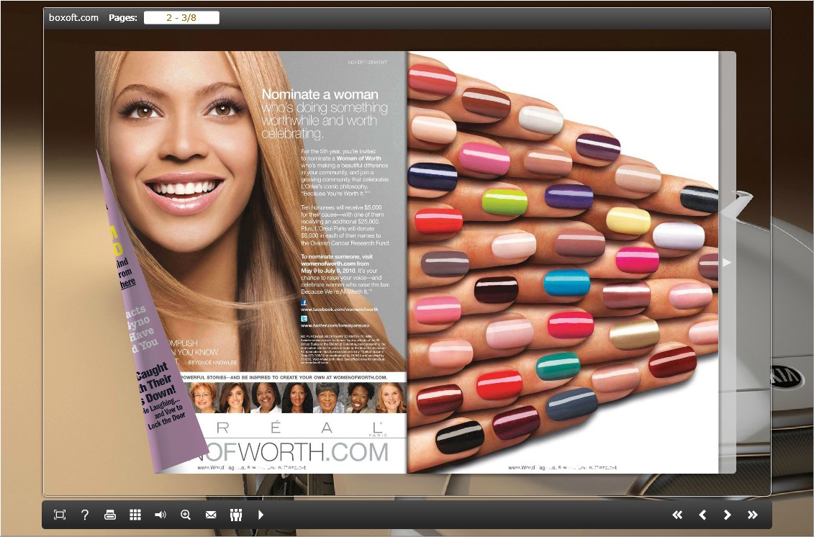Click the "To nominate someone, visit" text
The width and height of the screenshot is (814, 537).
[337, 256]
